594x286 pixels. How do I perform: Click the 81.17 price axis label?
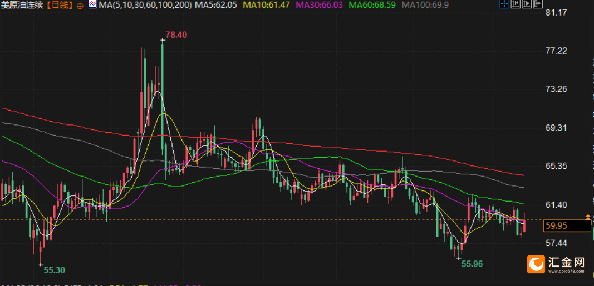coord(557,12)
